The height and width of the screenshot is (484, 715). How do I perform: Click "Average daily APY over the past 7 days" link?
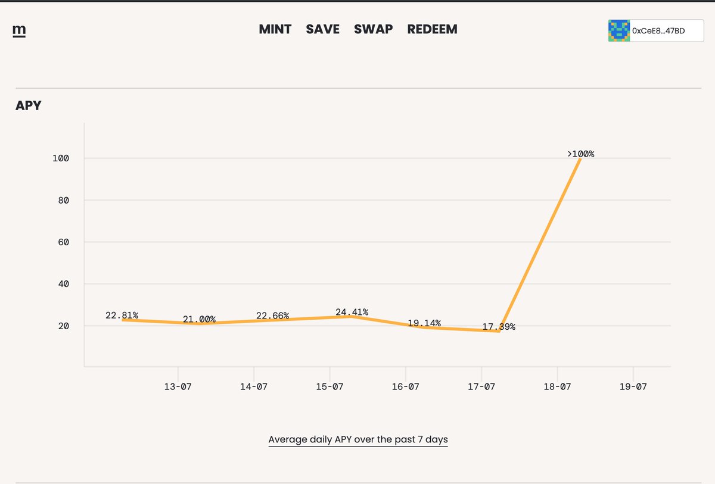357,440
